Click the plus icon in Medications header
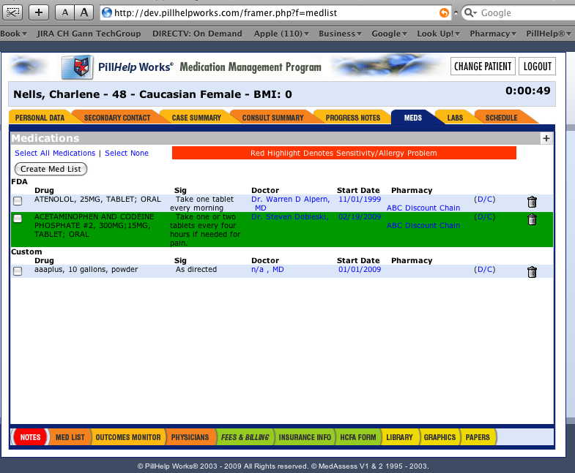This screenshot has height=473, width=575. click(546, 138)
